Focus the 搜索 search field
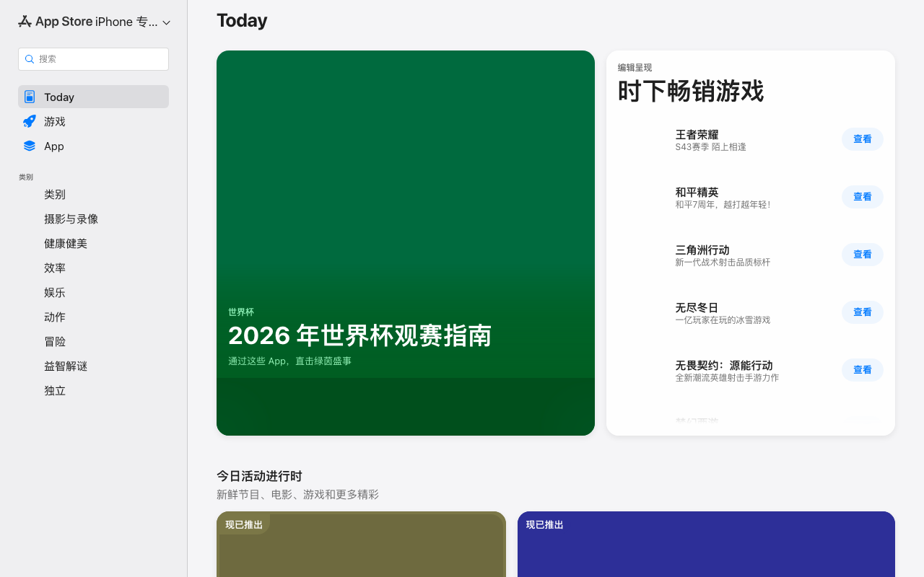 (93, 59)
